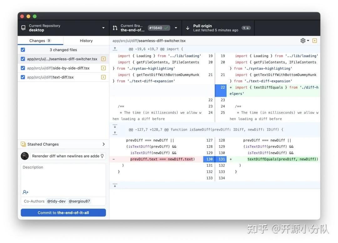Select the Changes tab

(40, 40)
